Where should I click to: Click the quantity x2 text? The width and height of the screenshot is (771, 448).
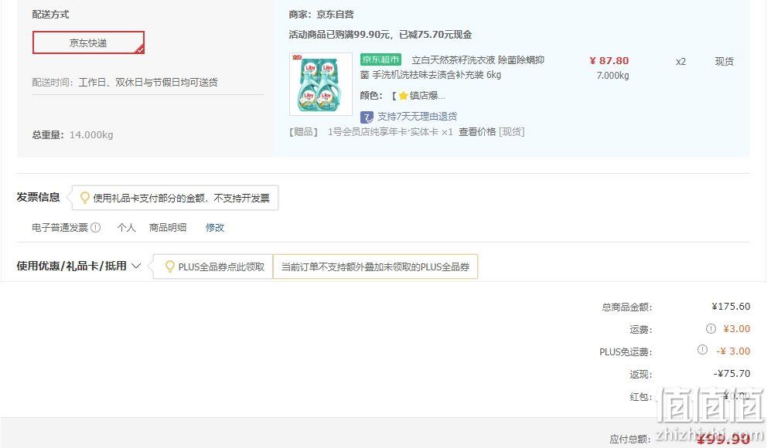tap(681, 61)
